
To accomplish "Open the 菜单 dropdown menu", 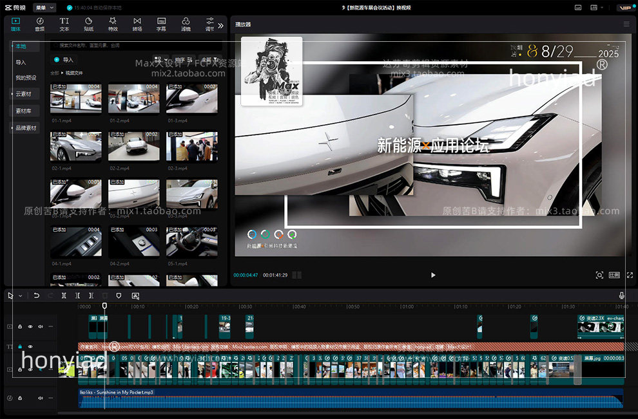I will pos(44,8).
